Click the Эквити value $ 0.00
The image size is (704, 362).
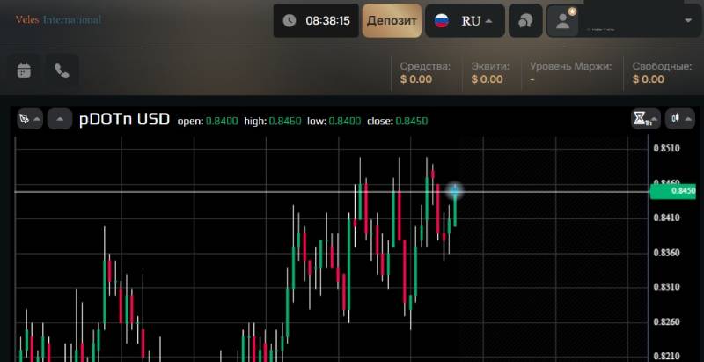[x=488, y=79]
